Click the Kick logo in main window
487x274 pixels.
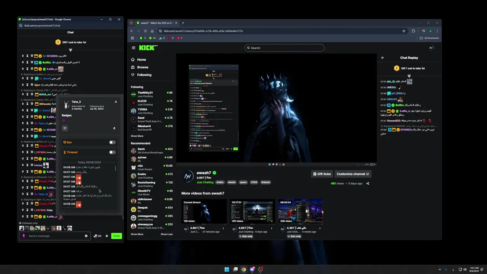pos(148,48)
